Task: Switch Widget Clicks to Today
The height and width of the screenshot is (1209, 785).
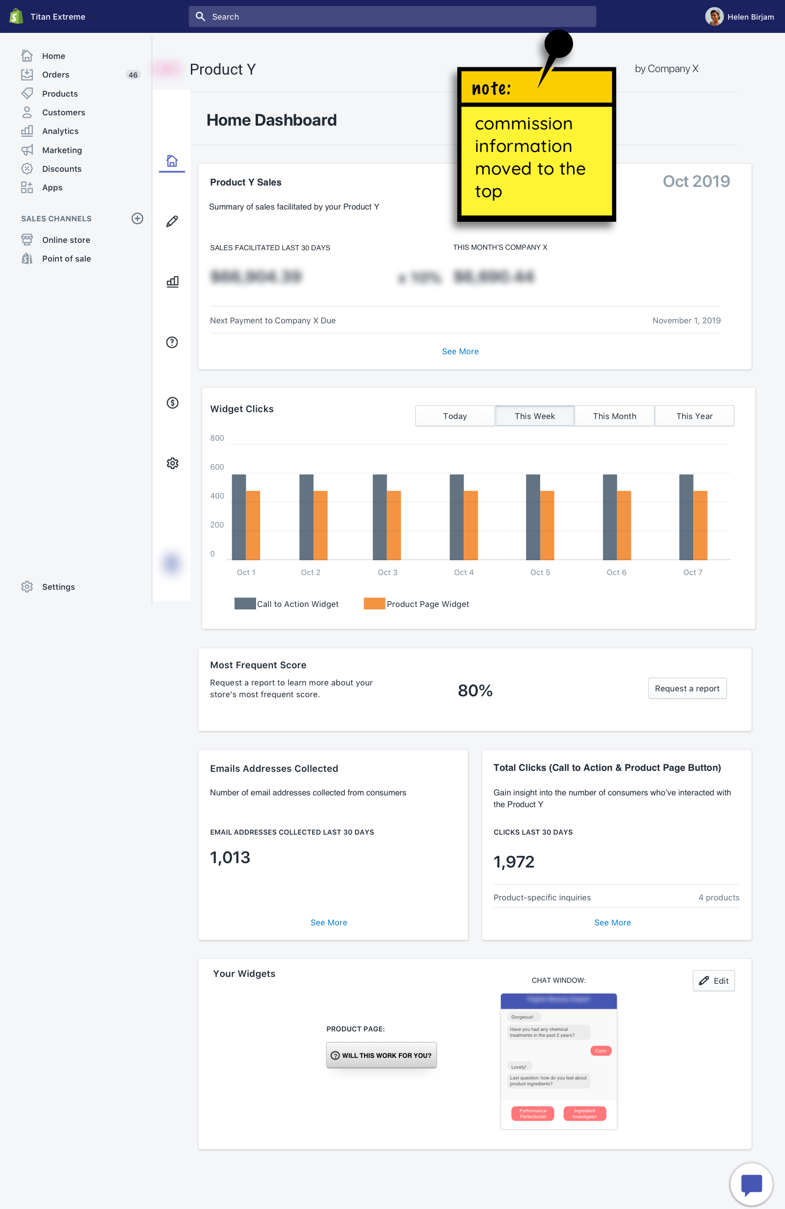Action: coord(455,416)
